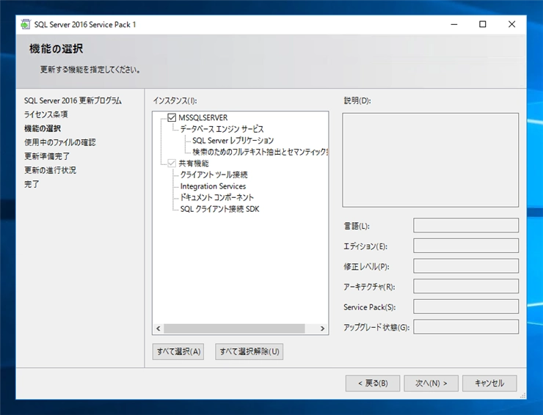Select 使用中のファイルの確認 step
This screenshot has height=415, width=543.
[x=60, y=142]
